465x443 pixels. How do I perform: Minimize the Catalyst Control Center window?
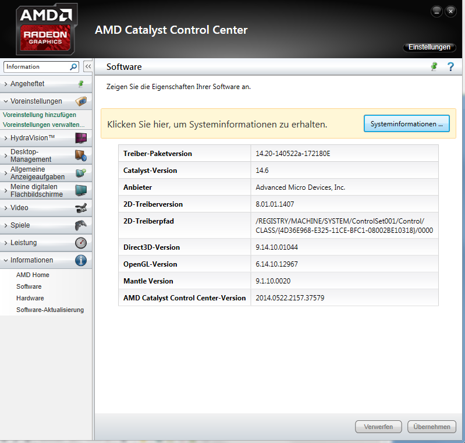(436, 12)
